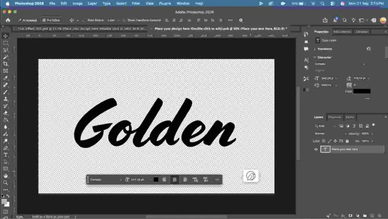Viewport: 388px width, 219px height.
Task: Open the Paragraph panel icon in side dock
Action: (x=306, y=68)
